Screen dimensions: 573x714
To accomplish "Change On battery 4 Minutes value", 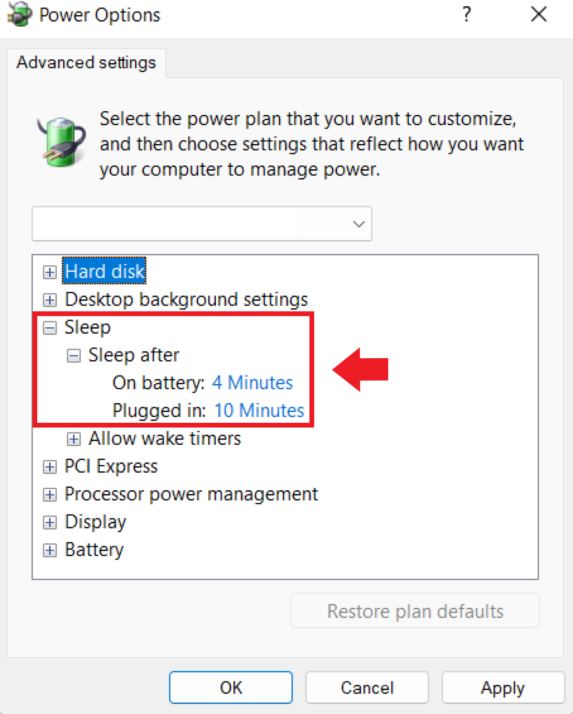I will (x=252, y=383).
